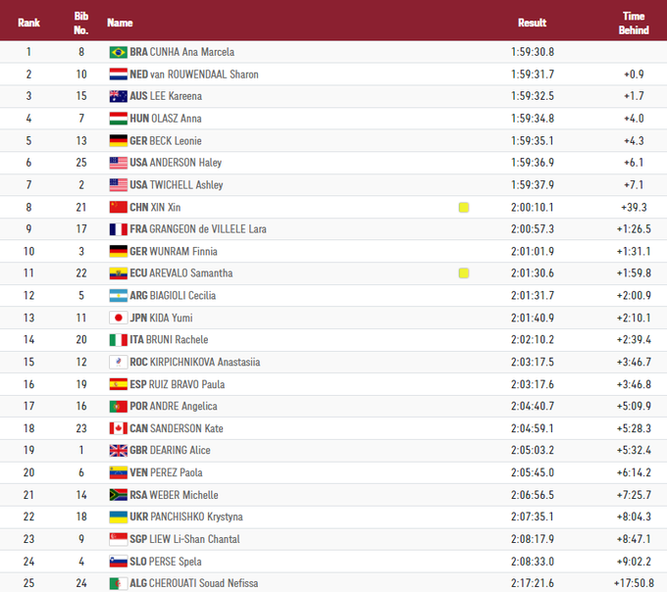Click CHEROUATI Souad Nefissa's result time 2:17:21.6
This screenshot has width=667, height=592.
[533, 583]
